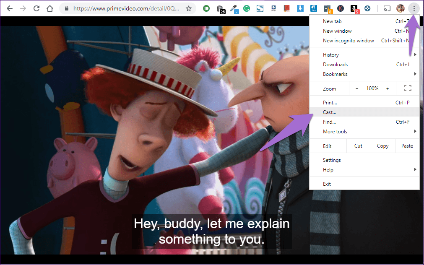This screenshot has height=265, width=424.
Task: Click the Cast icon in the toolbar
Action: coord(387,8)
